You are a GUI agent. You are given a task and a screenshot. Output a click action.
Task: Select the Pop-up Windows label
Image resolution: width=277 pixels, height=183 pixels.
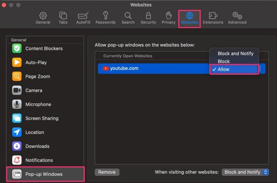tap(44, 174)
